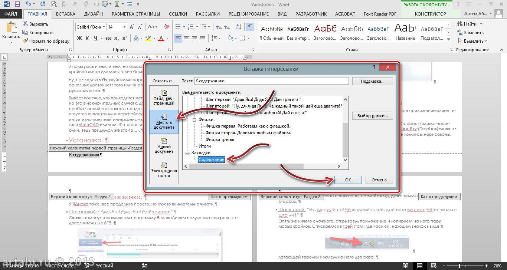Switch to the ССЫЛКИ tab
Viewport: 507px width, 270px height.
pos(178,14)
